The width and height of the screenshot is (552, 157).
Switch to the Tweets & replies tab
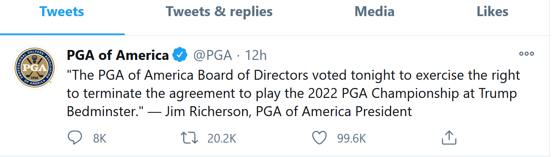(219, 12)
